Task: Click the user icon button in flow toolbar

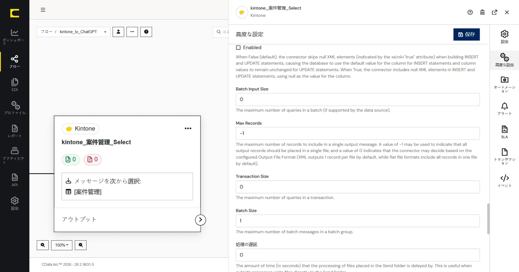Action: 118,32
